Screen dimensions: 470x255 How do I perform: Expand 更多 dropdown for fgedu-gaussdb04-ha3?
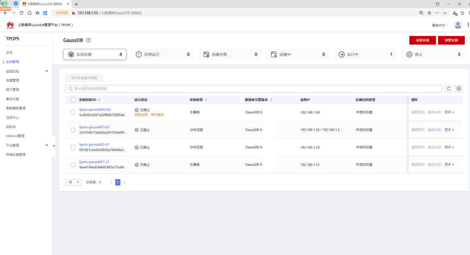pos(449,112)
